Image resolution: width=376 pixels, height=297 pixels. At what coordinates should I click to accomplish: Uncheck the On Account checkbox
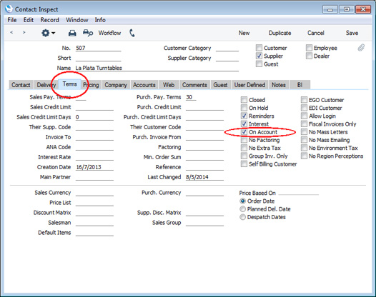point(244,132)
